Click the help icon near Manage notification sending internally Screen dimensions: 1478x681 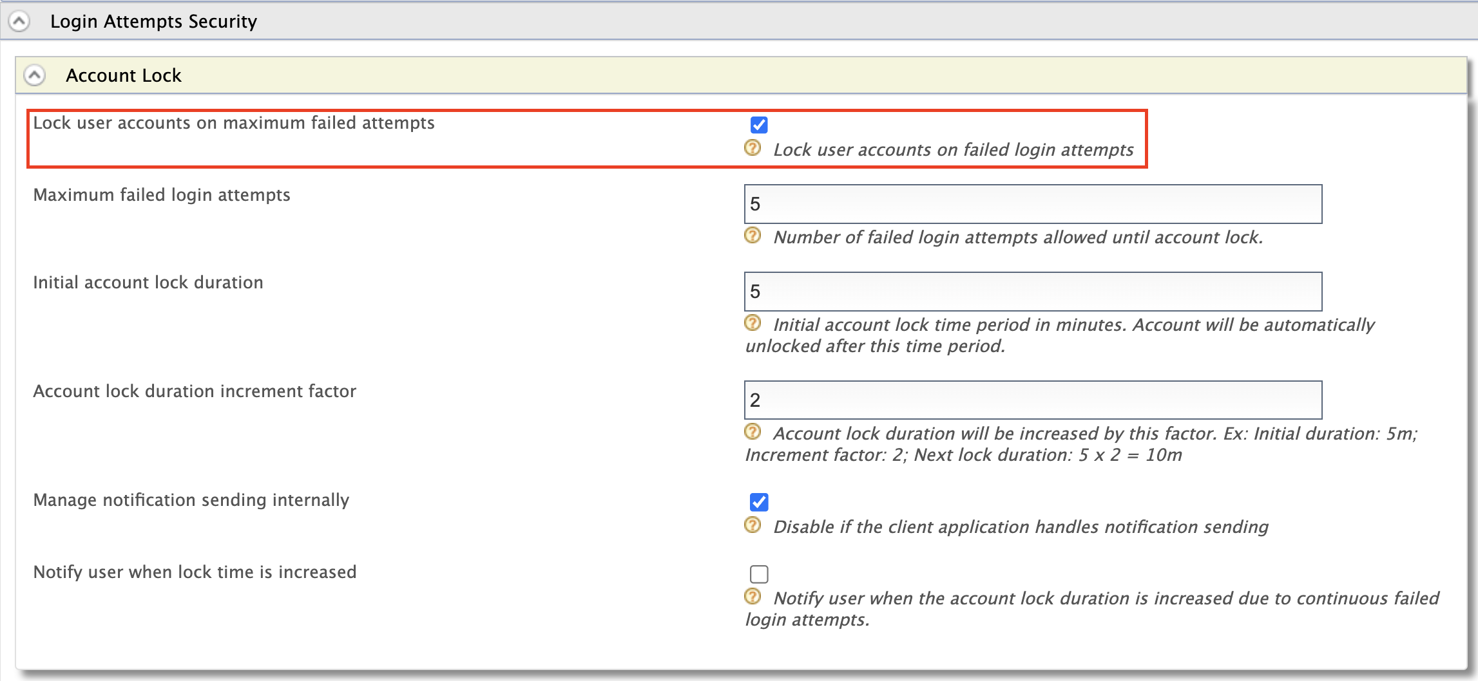click(753, 526)
